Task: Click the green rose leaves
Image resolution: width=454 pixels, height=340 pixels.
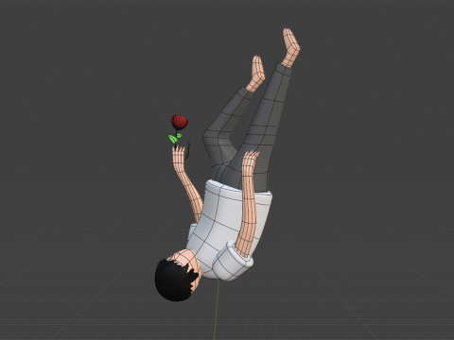Action: click(x=175, y=138)
